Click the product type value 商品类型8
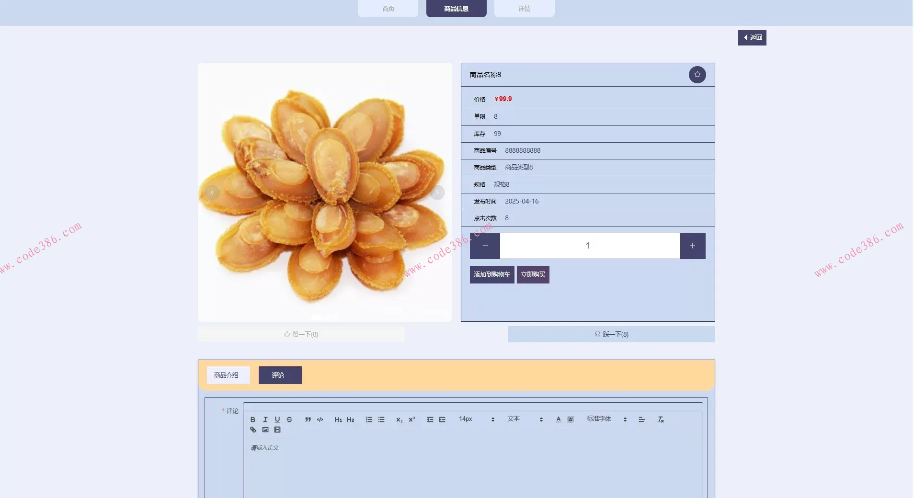The width and height of the screenshot is (914, 498). pos(519,168)
